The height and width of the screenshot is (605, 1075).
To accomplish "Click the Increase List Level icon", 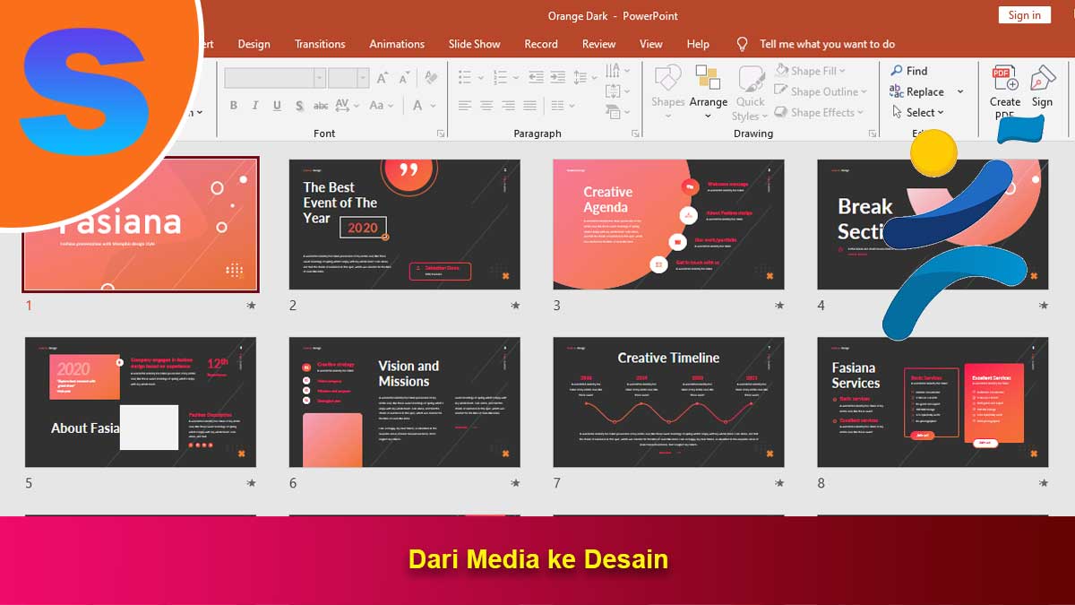I will tap(558, 77).
